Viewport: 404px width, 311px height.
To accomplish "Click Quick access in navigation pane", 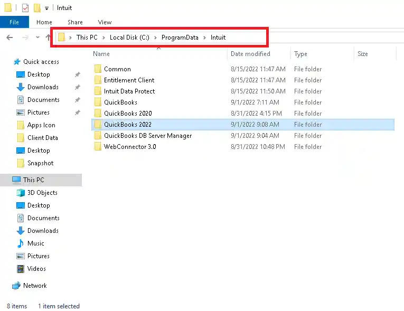I will (41, 62).
